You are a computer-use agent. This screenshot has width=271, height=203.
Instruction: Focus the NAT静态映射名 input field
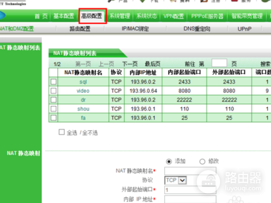pos(190,171)
